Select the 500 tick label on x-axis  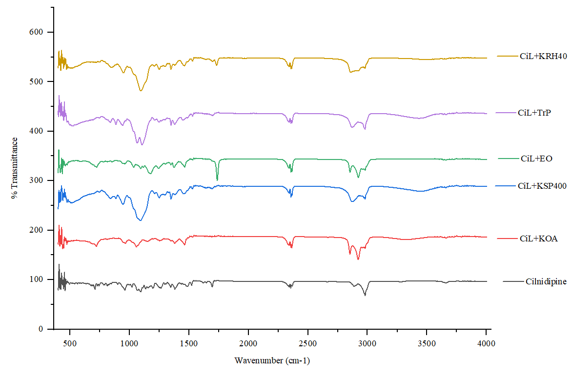[x=70, y=344]
